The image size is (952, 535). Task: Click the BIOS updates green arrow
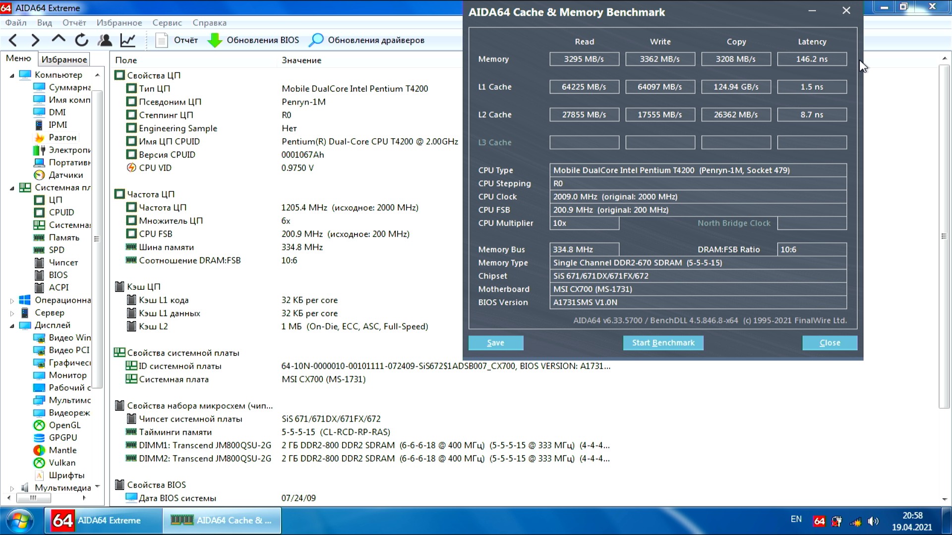click(x=215, y=40)
